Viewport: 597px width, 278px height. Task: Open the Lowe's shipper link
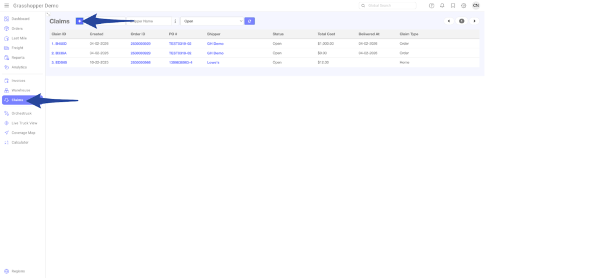(x=213, y=62)
